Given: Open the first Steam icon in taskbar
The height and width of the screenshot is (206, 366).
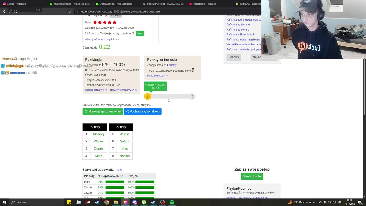Looking at the screenshot, I should click(x=97, y=202).
